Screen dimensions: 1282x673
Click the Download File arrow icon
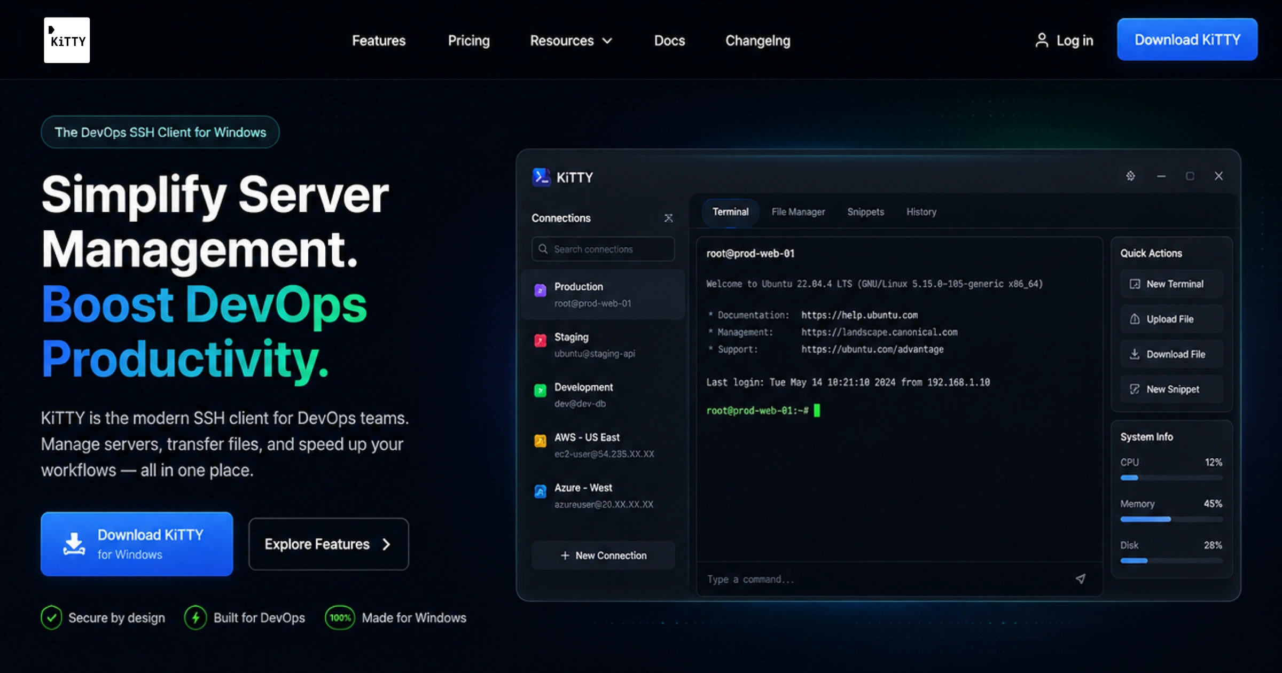tap(1135, 354)
